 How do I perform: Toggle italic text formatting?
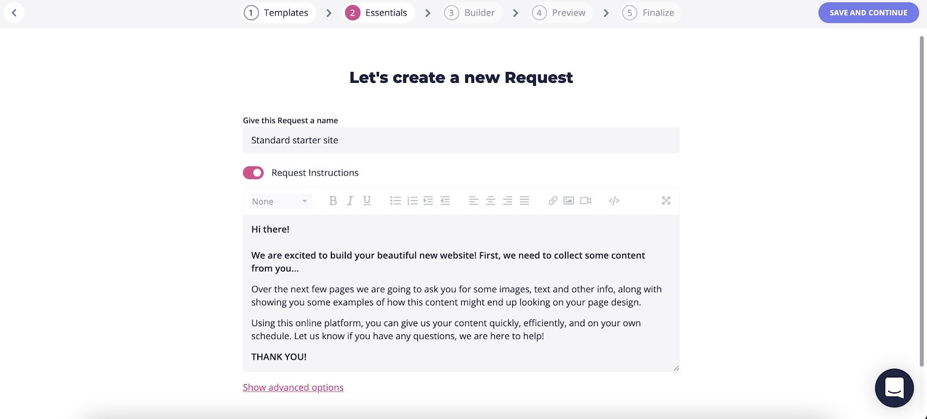point(350,201)
